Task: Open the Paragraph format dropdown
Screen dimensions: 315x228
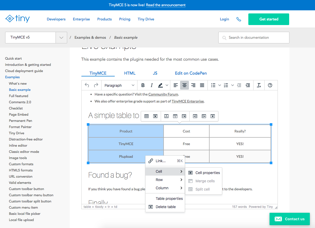Action: point(119,85)
